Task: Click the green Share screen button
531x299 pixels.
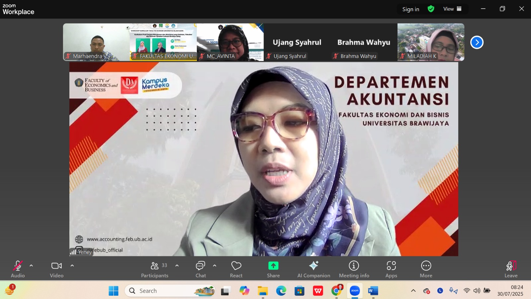Action: 273,269
